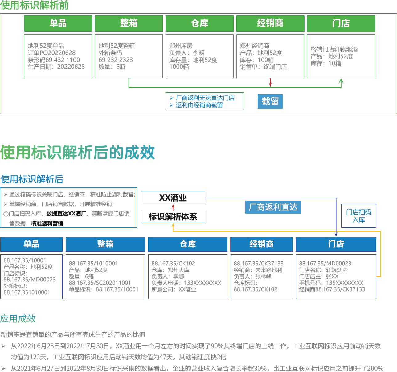Click the blue 门店 header
The width and height of the screenshot is (397, 372).
pyautogui.click(x=336, y=244)
